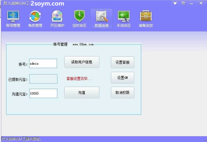Click 读取用户信息 button
This screenshot has width=207, height=142.
click(x=82, y=62)
